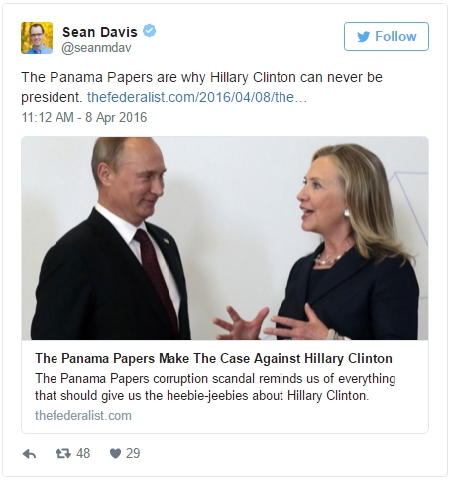This screenshot has height=480, width=450.
Task: Open Sean Davis profile avatar
Action: pos(37,38)
